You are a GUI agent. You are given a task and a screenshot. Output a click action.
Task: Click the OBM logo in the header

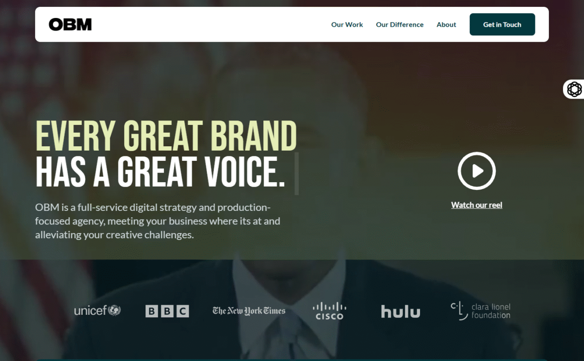[70, 24]
